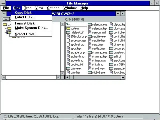Open directory window control menu box

[4, 13]
